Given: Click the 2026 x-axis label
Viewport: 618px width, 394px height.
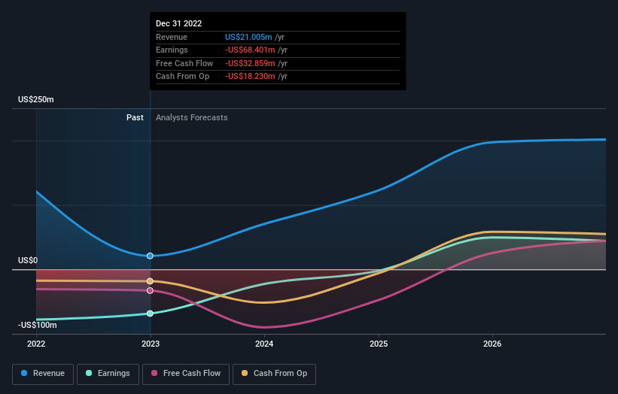Looking at the screenshot, I should coord(492,344).
